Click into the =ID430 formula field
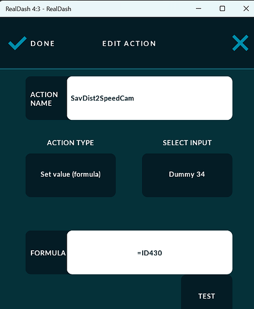254x309 pixels. click(x=150, y=252)
